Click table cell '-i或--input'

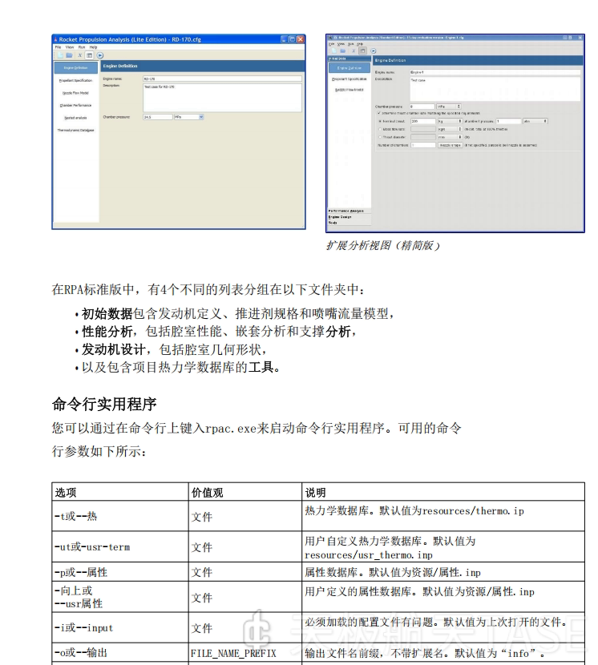[x=120, y=627]
